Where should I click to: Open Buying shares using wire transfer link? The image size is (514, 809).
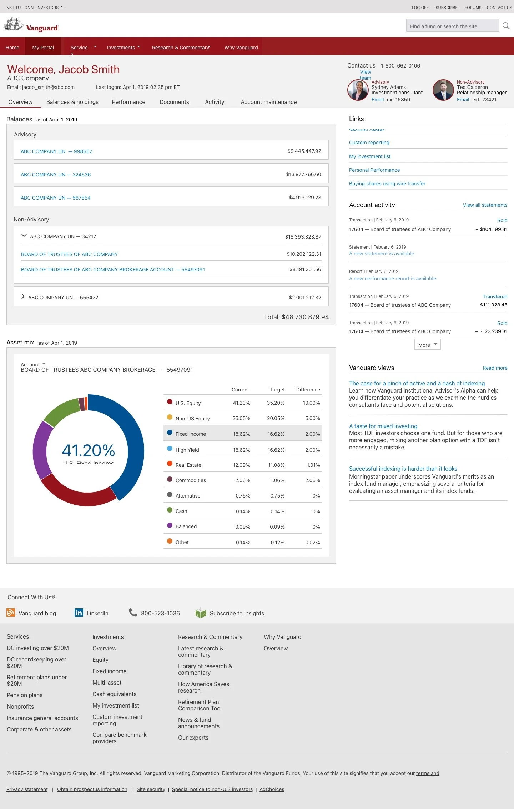point(387,184)
